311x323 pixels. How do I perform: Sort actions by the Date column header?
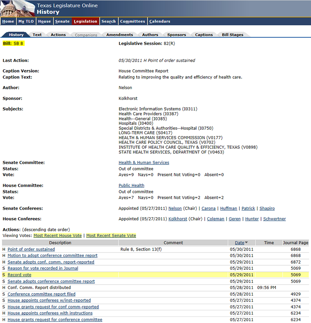pos(239,243)
